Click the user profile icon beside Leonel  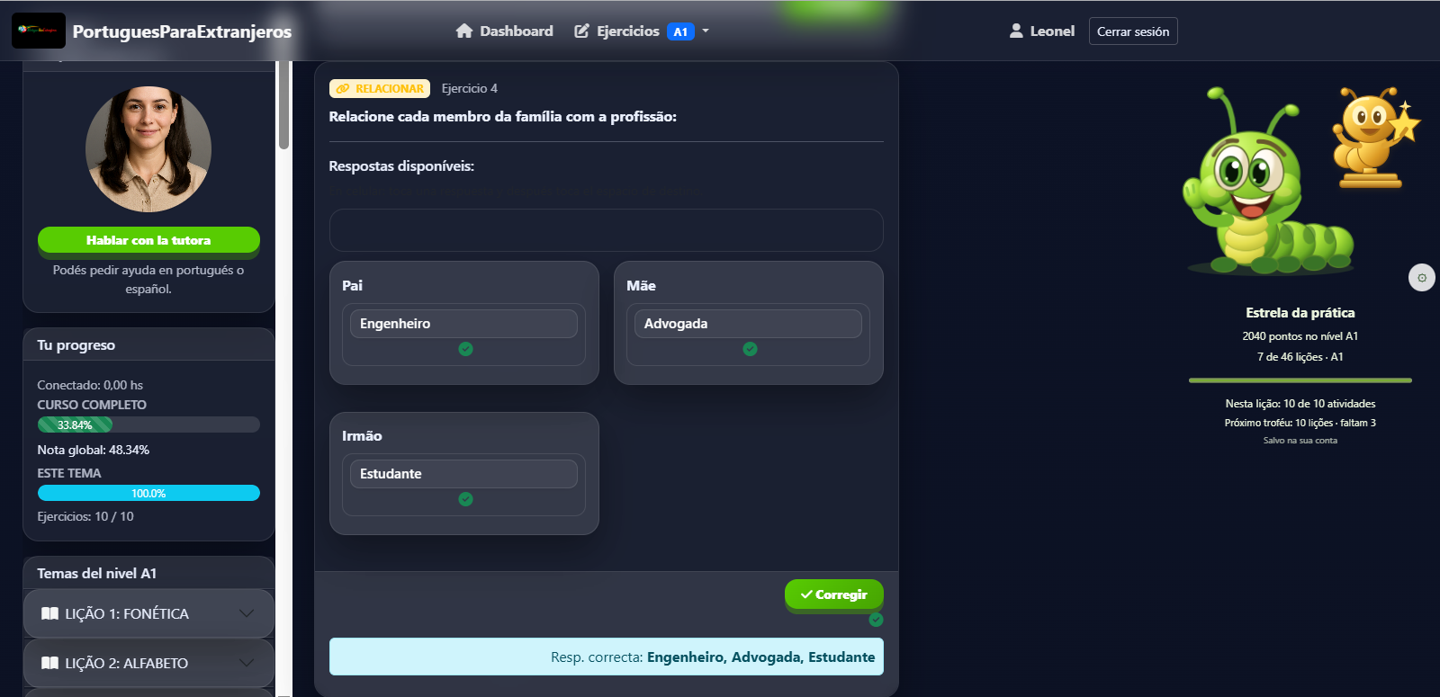coord(1016,31)
